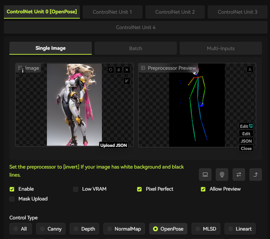Click the uploaded character image thumbnail
Screen dimensions: 270x239
click(74, 105)
